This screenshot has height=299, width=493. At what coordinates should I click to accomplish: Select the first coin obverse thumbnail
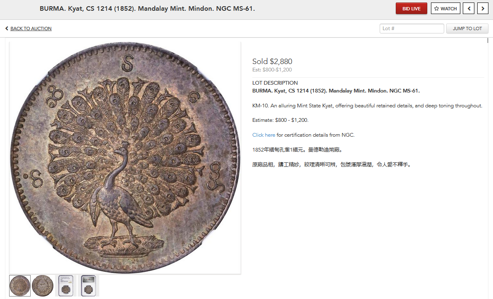pos(20,286)
